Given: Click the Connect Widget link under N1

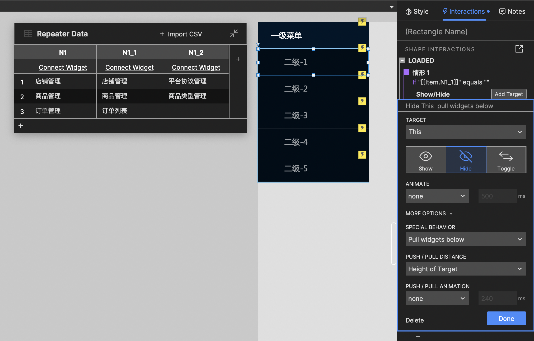Looking at the screenshot, I should [x=63, y=67].
